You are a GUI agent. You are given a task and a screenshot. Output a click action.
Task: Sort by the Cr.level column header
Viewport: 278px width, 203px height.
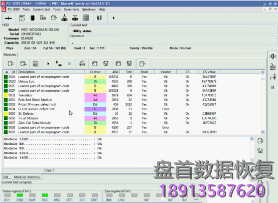[x=95, y=72]
